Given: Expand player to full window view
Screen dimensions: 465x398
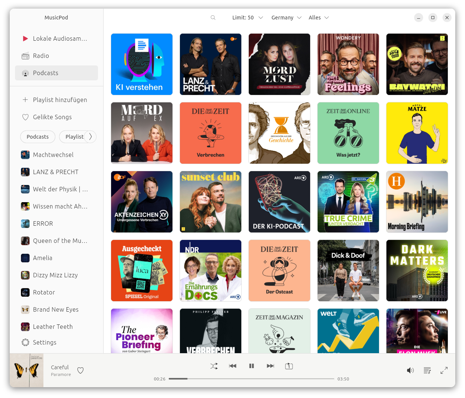Looking at the screenshot, I should click(x=444, y=370).
